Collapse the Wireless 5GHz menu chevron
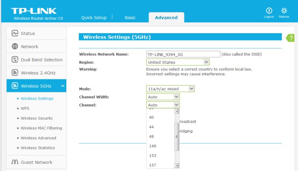Viewport: 298px width, 171px height. pos(63,86)
